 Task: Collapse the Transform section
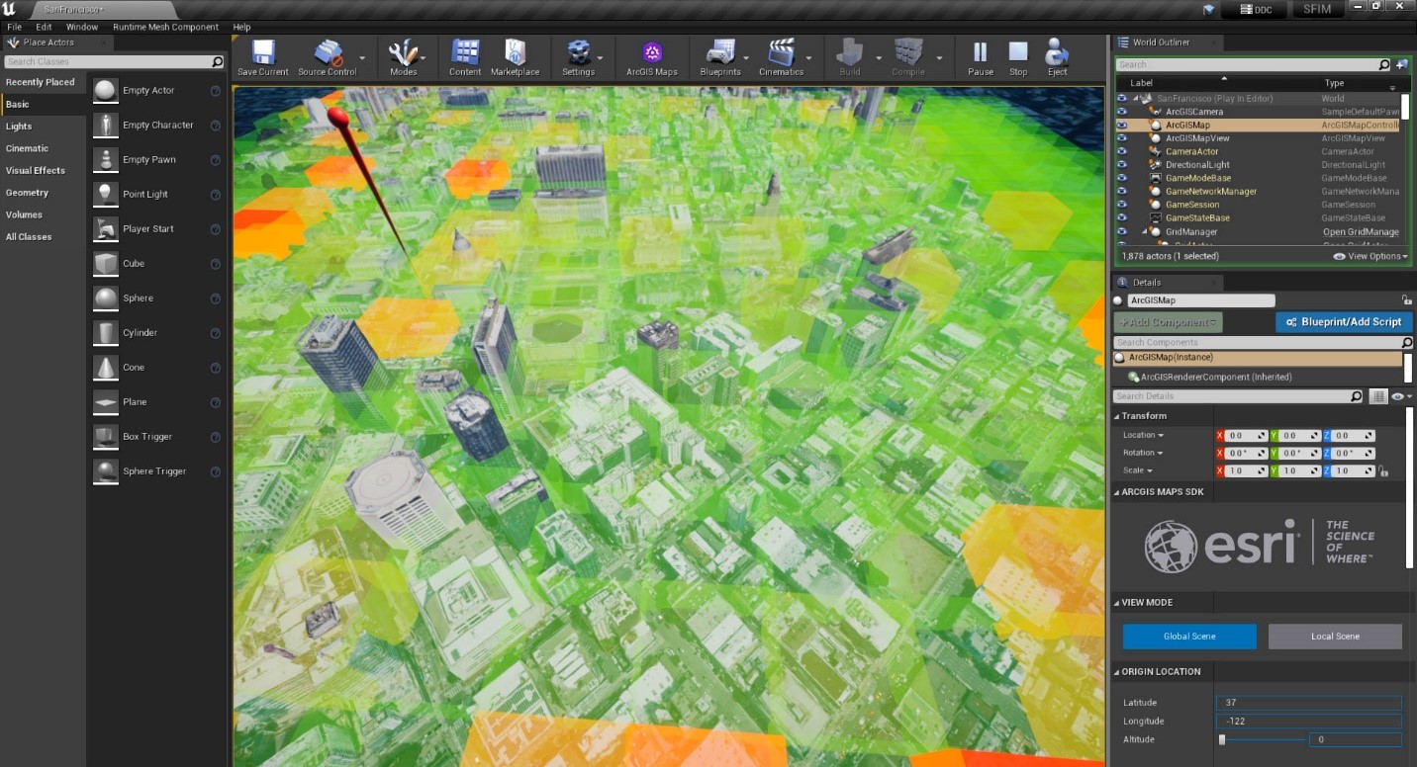pos(1116,416)
